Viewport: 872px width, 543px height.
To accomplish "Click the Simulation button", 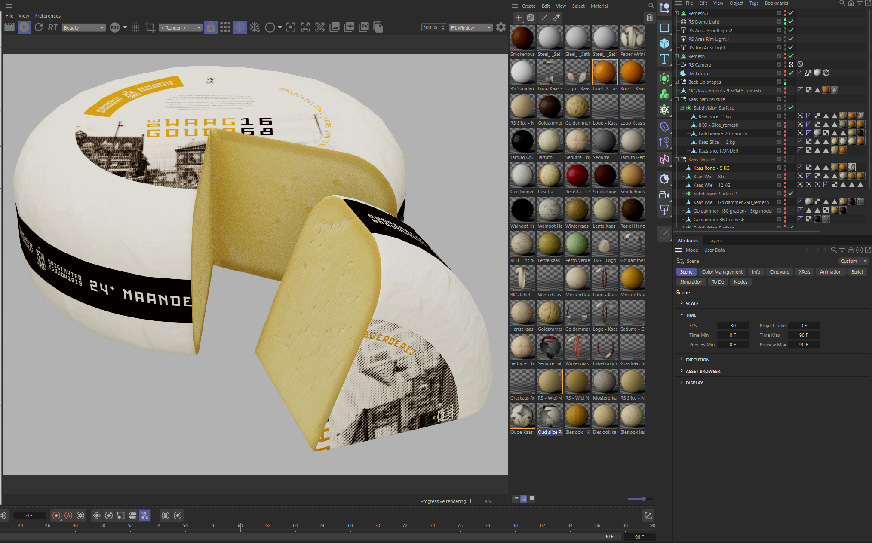I will pyautogui.click(x=691, y=282).
